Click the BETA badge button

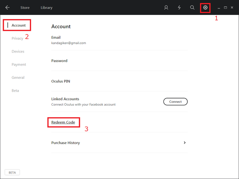pos(12,173)
